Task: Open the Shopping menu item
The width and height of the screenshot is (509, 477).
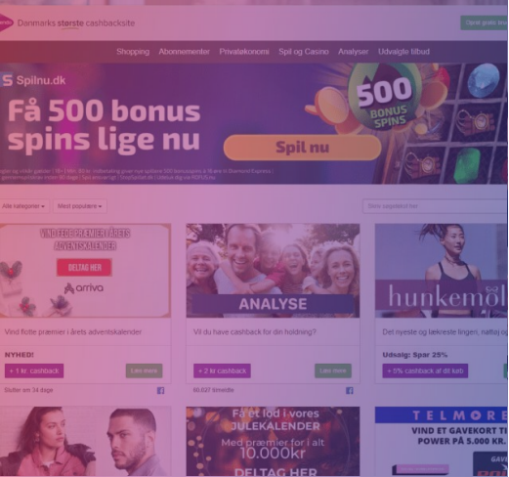Action: click(x=133, y=52)
